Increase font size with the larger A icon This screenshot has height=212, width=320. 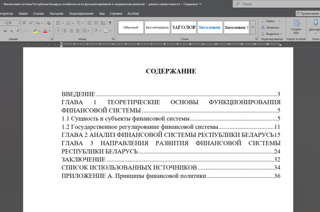tap(25, 23)
